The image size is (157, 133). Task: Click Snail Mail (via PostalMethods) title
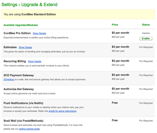pyautogui.click(x=24, y=121)
